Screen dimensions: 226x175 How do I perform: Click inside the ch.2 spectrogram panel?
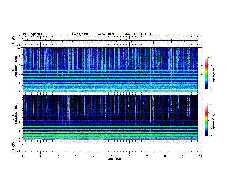tap(110, 117)
